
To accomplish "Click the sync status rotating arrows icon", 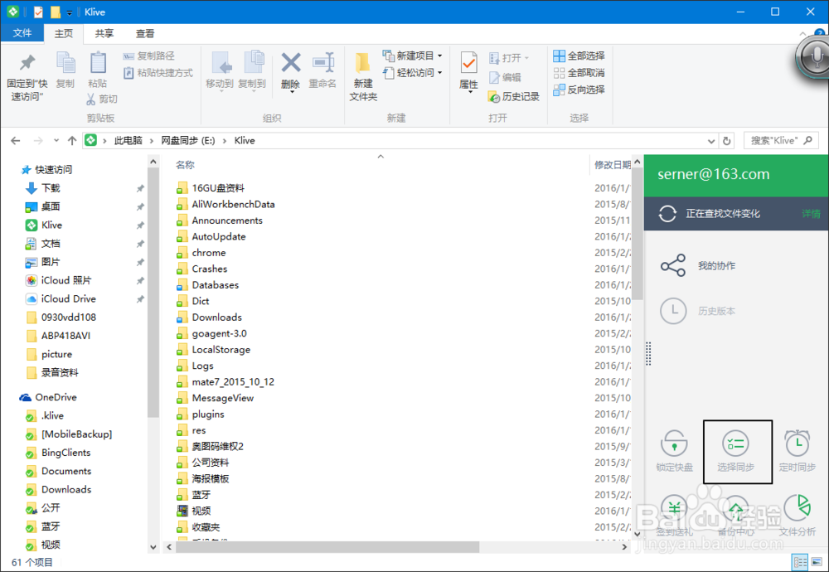I will point(667,214).
